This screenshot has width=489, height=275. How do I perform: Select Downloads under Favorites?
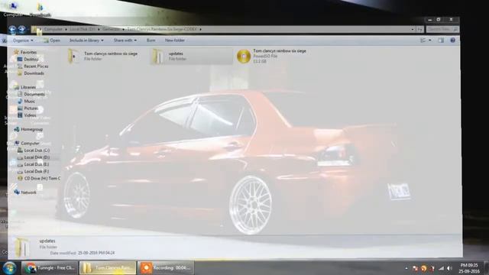(34, 73)
